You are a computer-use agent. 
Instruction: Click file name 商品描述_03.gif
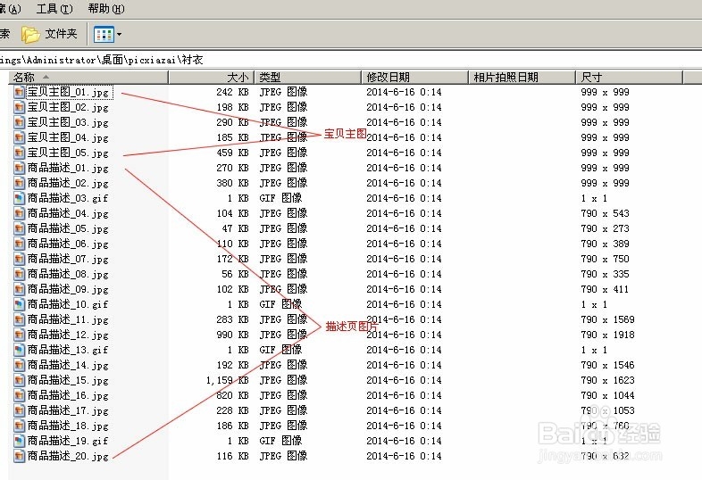[68, 199]
